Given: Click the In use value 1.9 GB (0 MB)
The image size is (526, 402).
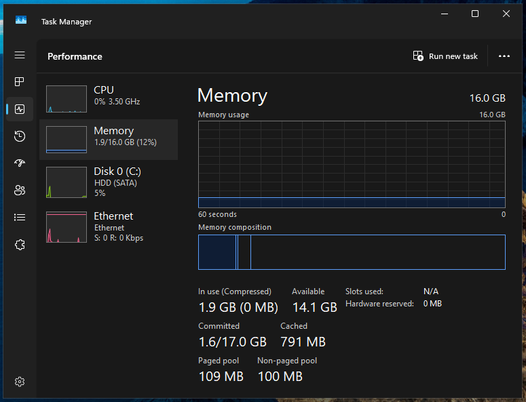Looking at the screenshot, I should point(238,307).
